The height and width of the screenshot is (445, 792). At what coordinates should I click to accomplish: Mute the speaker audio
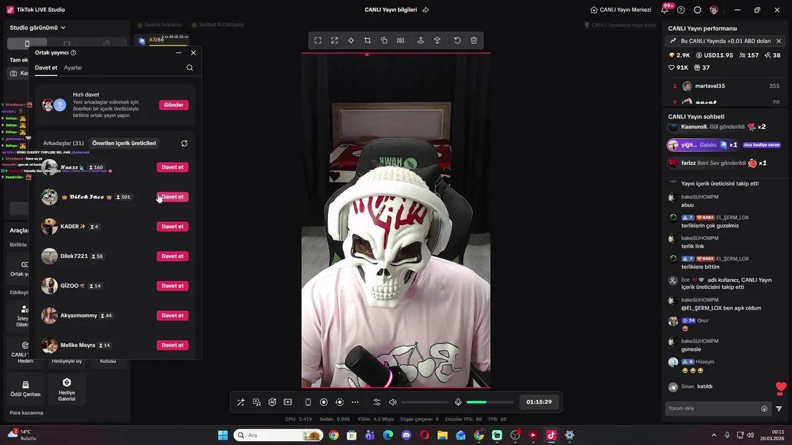tap(393, 402)
